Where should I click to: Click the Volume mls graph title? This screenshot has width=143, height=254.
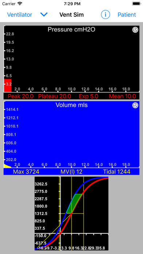pyautogui.click(x=71, y=105)
